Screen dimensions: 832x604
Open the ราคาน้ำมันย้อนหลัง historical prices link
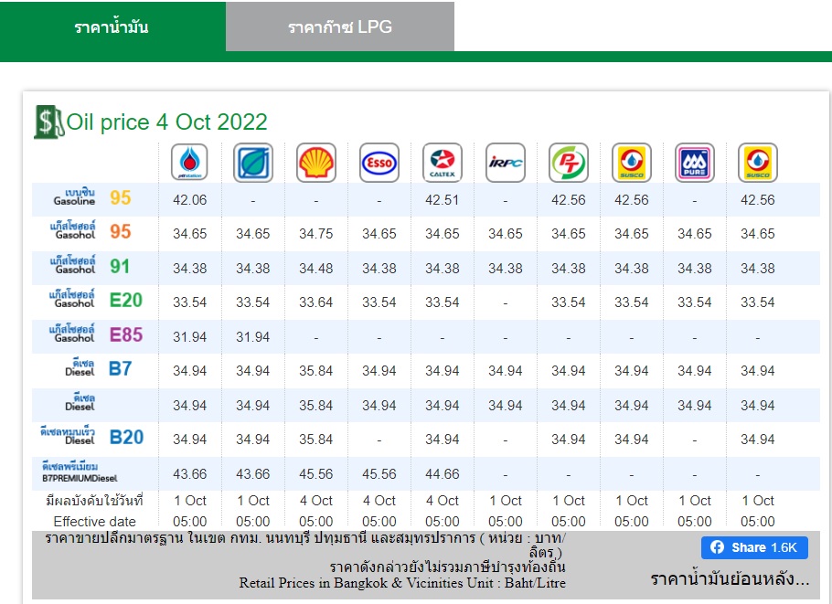pos(730,578)
